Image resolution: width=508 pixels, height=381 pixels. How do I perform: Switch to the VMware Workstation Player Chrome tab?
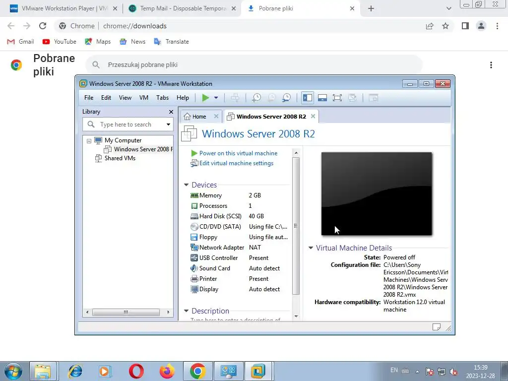(63, 8)
